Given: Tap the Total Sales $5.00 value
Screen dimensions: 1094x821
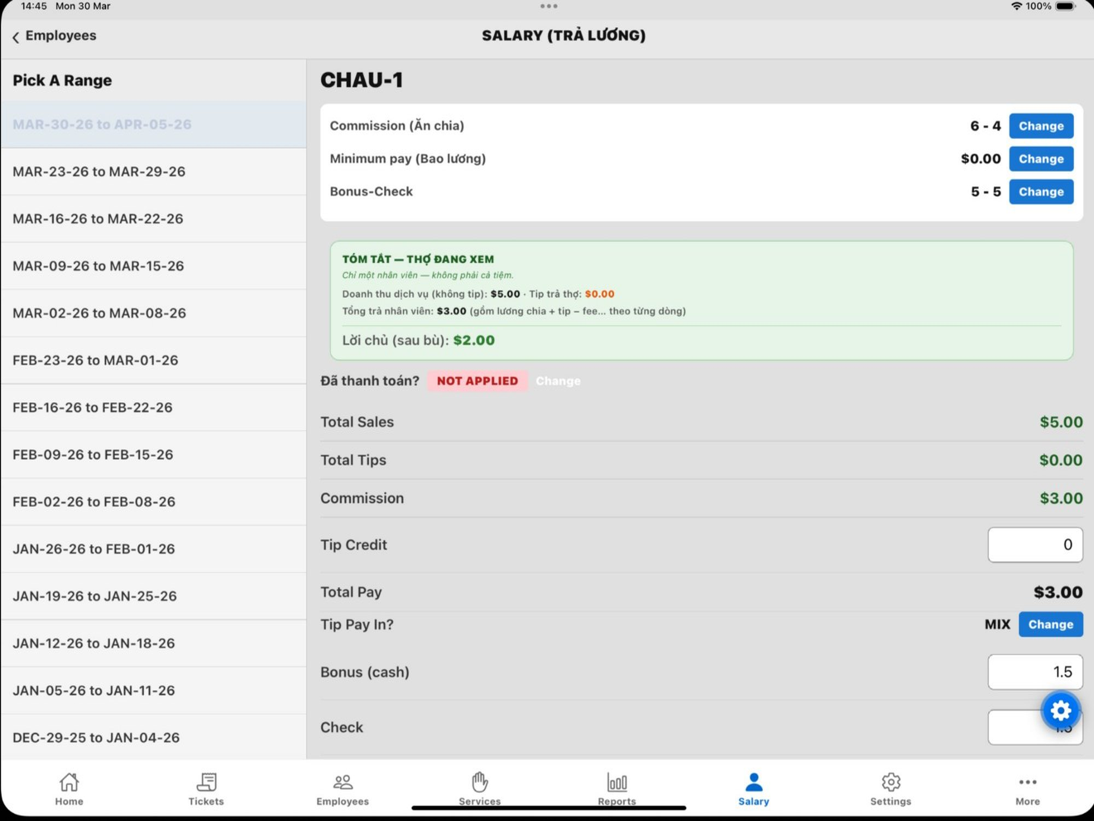Looking at the screenshot, I should click(x=1061, y=422).
